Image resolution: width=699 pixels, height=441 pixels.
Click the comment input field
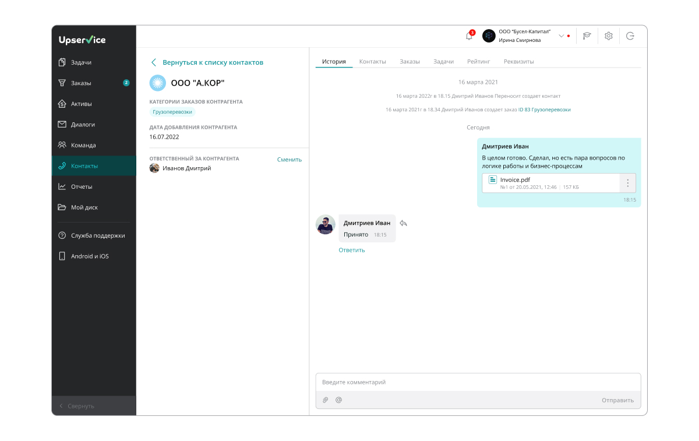click(x=478, y=382)
